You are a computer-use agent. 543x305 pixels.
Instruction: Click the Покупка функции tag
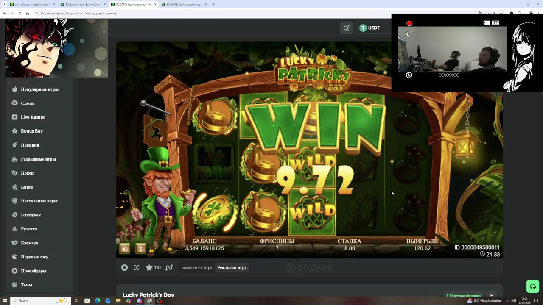click(464, 296)
